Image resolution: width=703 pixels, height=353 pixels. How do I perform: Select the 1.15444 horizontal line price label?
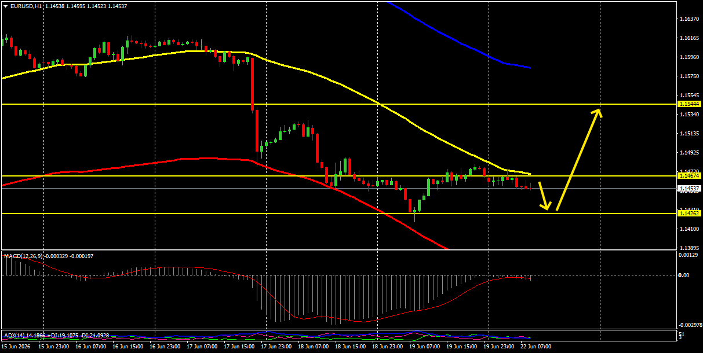pos(690,104)
